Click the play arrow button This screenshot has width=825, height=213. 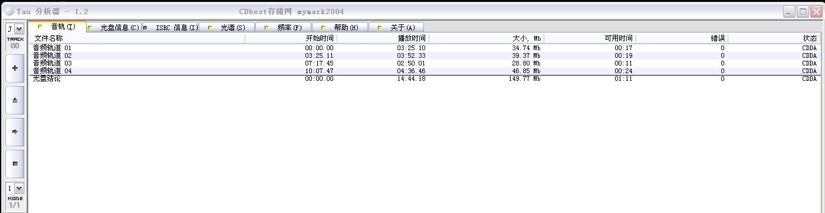15,132
